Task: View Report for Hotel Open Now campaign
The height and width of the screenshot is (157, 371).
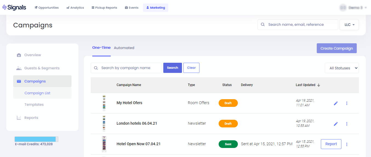Action: (331, 144)
